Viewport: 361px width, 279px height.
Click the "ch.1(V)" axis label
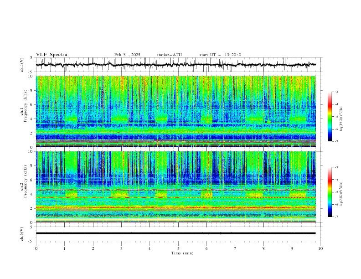[x=22, y=65]
